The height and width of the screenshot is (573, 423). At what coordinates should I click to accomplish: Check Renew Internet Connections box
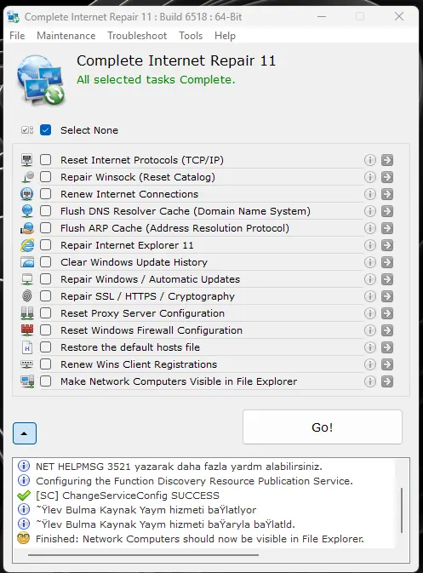pyautogui.click(x=46, y=194)
